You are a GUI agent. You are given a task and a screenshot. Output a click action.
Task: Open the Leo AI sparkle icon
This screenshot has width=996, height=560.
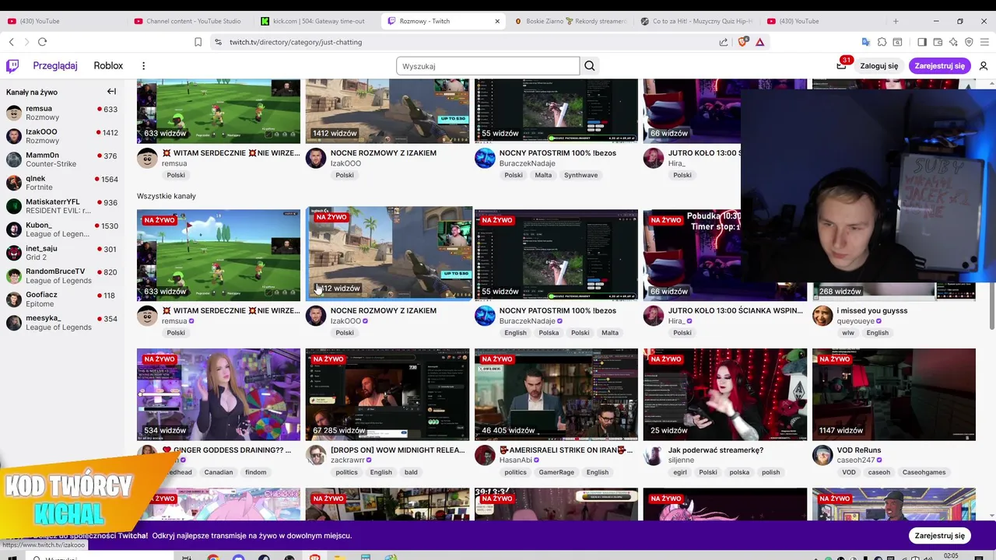953,42
